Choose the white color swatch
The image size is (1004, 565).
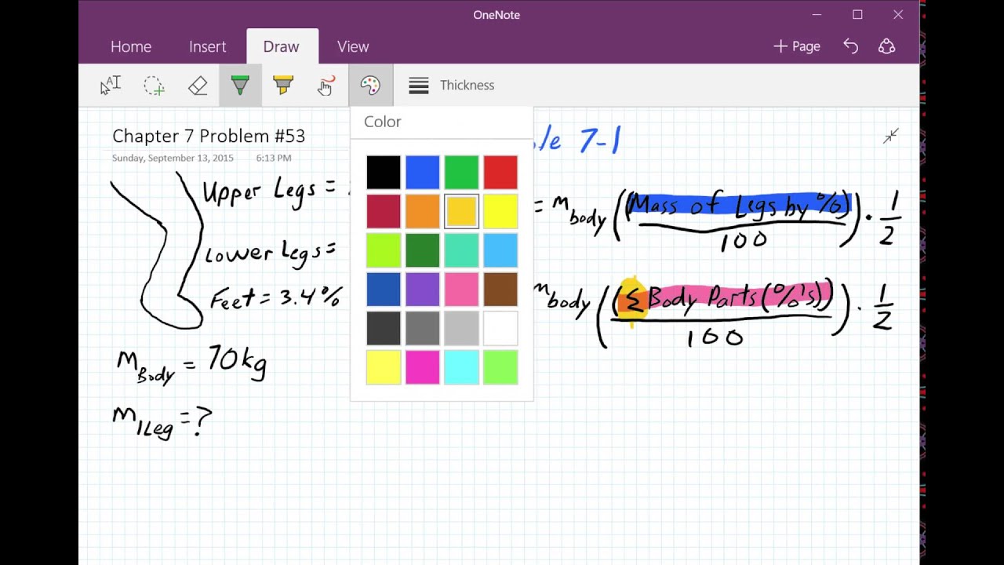500,328
